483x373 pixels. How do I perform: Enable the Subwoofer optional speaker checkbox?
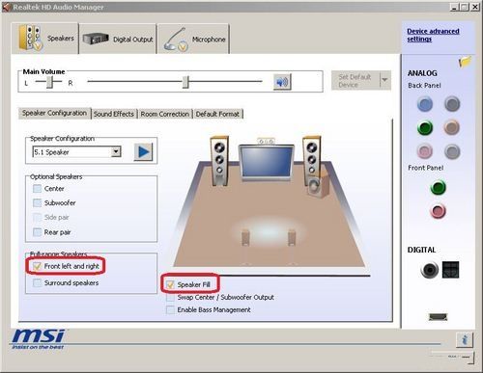pos(38,202)
